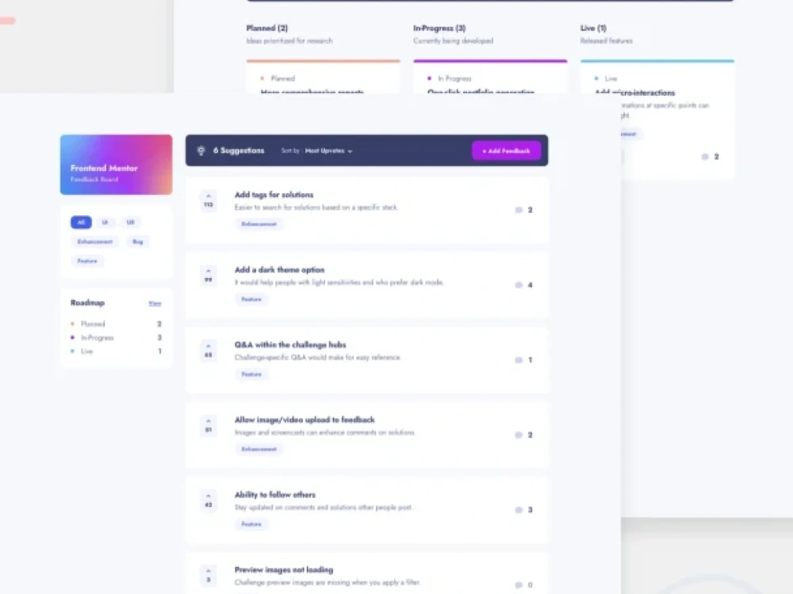Click the orange Planned status dot
Image resolution: width=793 pixels, height=594 pixels.
click(73, 324)
